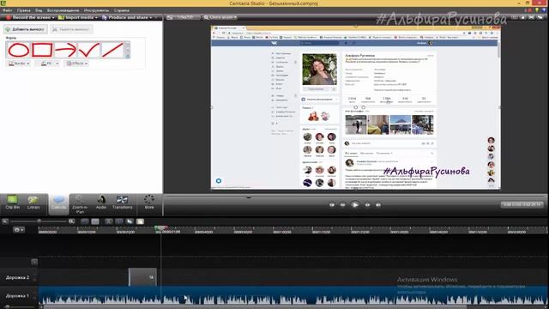Click the timeline Copy icon

130,221
